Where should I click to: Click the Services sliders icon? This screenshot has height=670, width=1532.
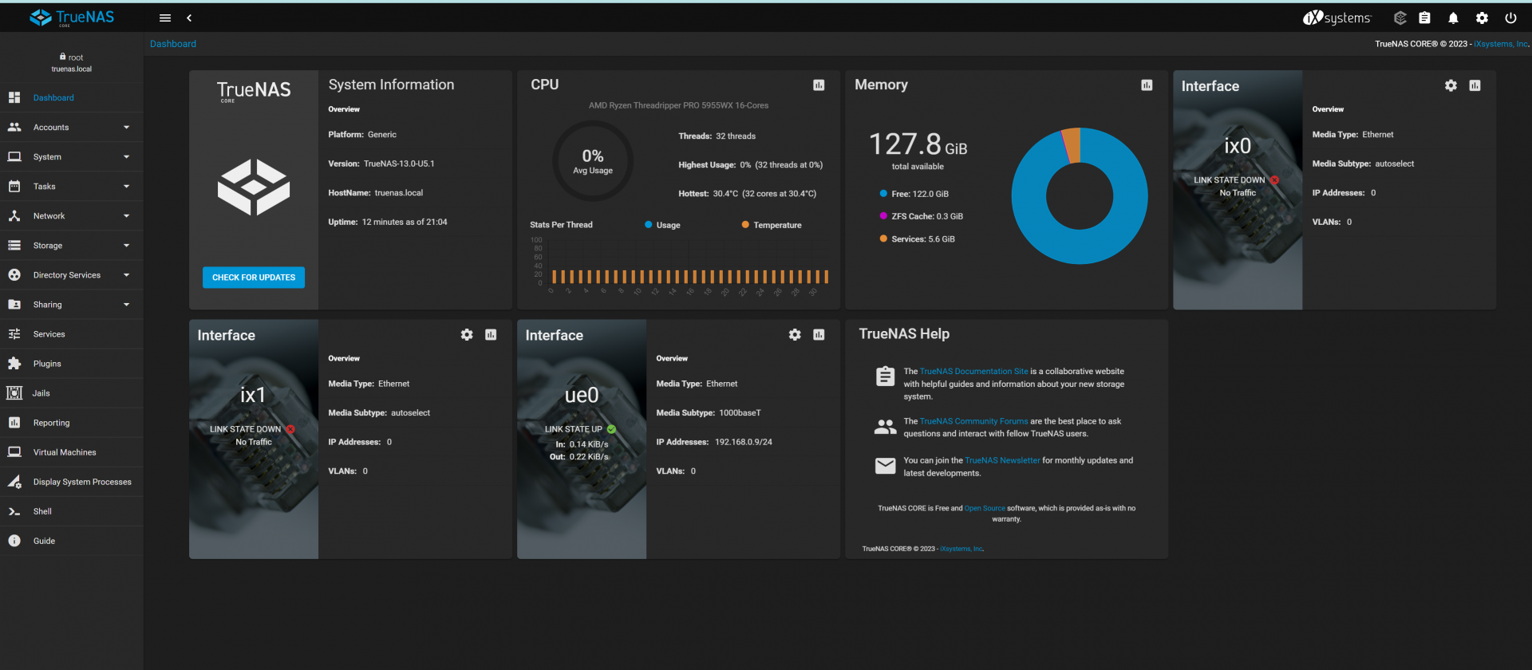click(x=14, y=334)
